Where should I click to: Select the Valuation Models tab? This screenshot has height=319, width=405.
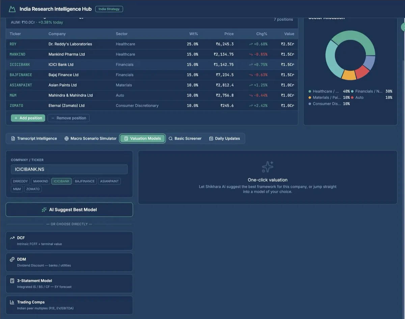pyautogui.click(x=142, y=139)
